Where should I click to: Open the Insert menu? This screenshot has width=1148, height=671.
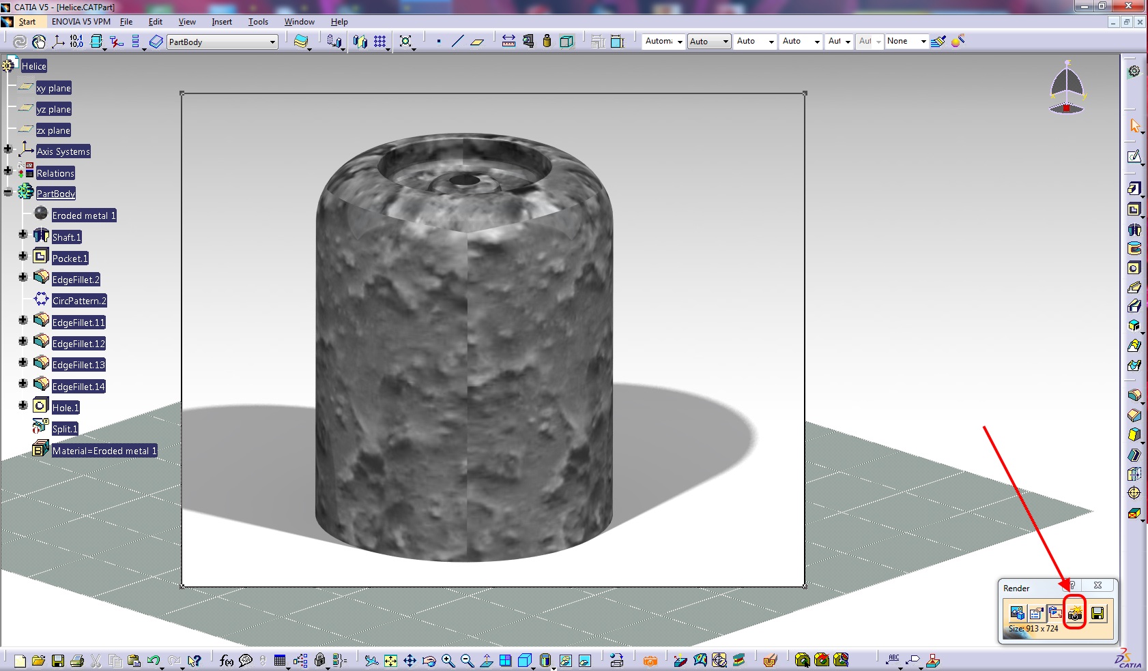click(222, 22)
